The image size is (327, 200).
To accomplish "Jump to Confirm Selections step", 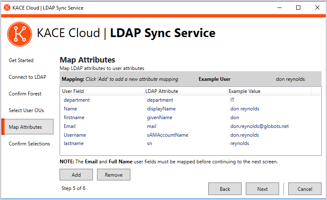I will pyautogui.click(x=29, y=144).
